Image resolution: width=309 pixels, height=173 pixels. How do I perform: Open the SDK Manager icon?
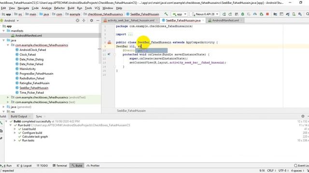click(300, 14)
